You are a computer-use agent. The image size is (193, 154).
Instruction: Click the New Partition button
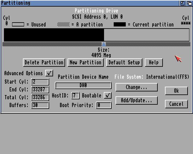click(x=85, y=62)
